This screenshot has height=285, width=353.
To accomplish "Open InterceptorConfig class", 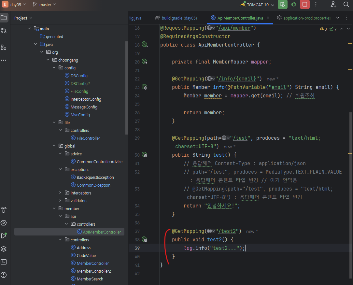I will (x=86, y=99).
